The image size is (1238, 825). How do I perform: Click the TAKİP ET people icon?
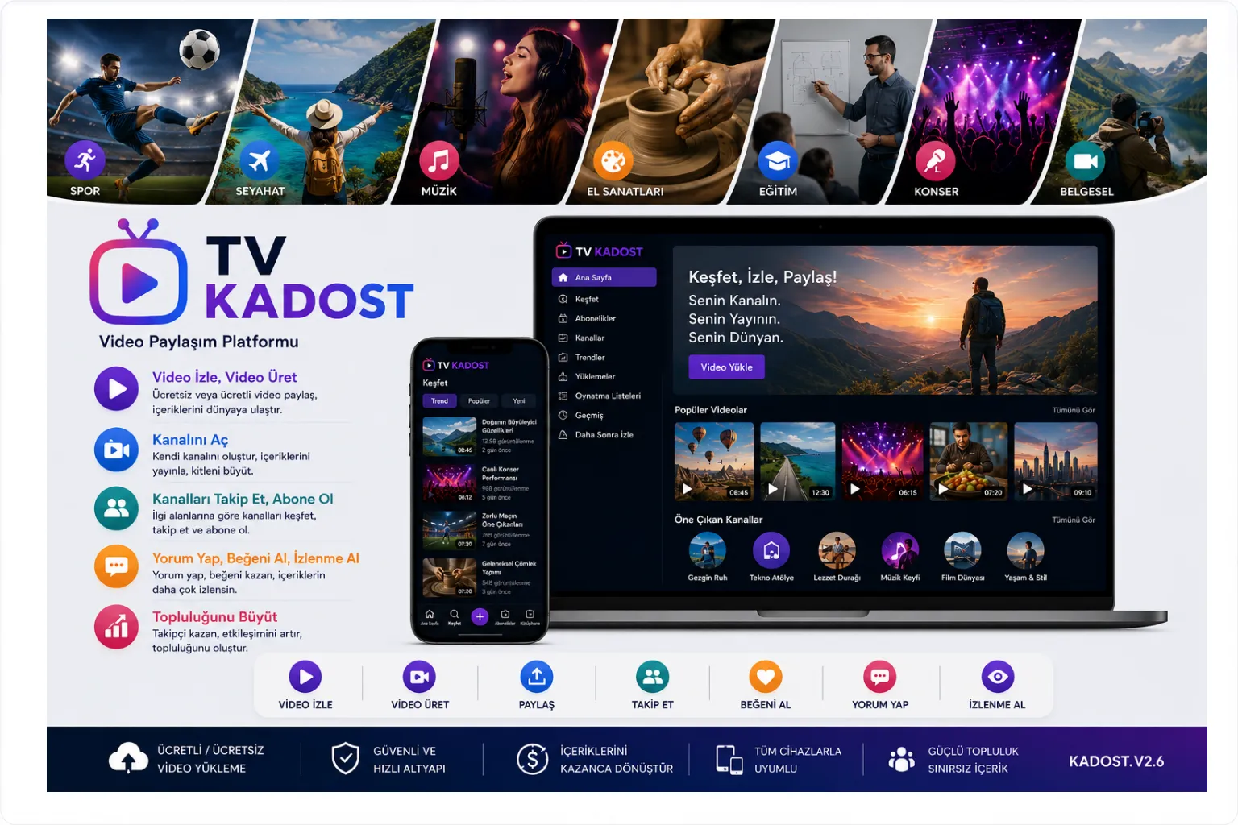pos(652,677)
